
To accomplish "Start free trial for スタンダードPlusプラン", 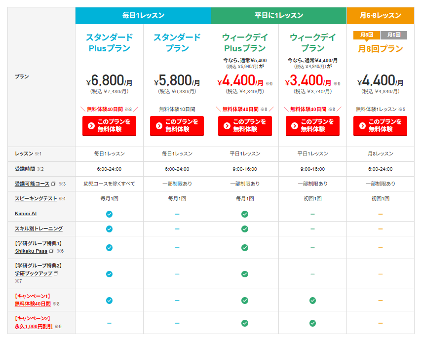I will 109,126.
